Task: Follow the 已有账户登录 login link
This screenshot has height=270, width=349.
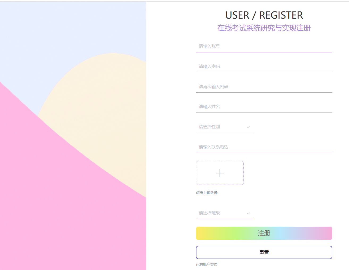Action: tap(207, 264)
